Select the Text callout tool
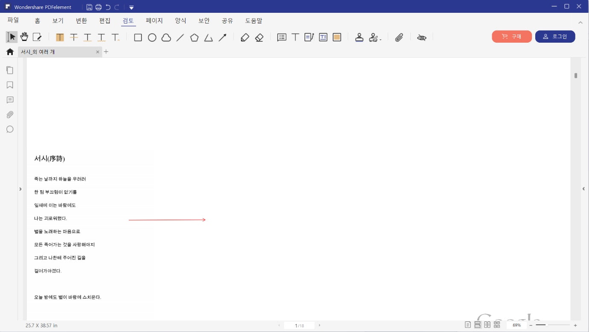Viewport: 589px width, 332px height. click(x=309, y=38)
